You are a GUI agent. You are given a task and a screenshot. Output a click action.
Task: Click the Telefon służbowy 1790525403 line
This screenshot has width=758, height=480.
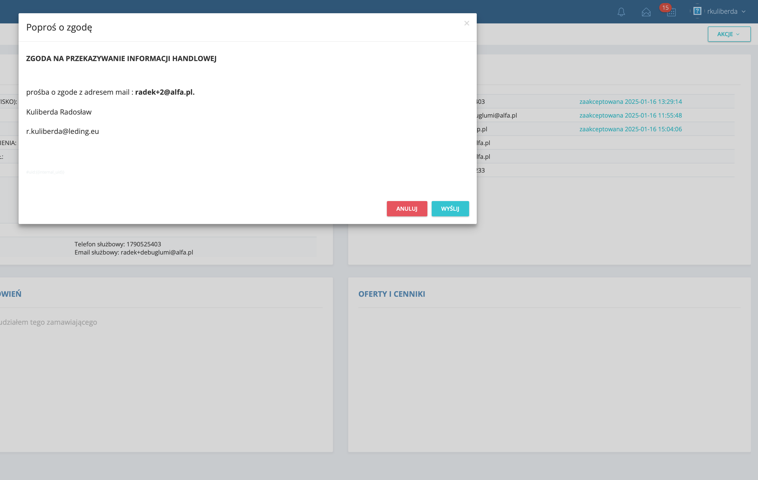pos(118,244)
